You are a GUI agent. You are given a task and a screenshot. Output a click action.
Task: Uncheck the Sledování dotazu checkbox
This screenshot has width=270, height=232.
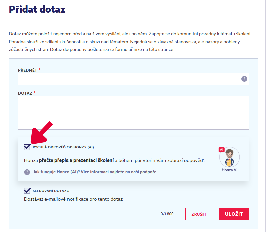[x=27, y=191]
